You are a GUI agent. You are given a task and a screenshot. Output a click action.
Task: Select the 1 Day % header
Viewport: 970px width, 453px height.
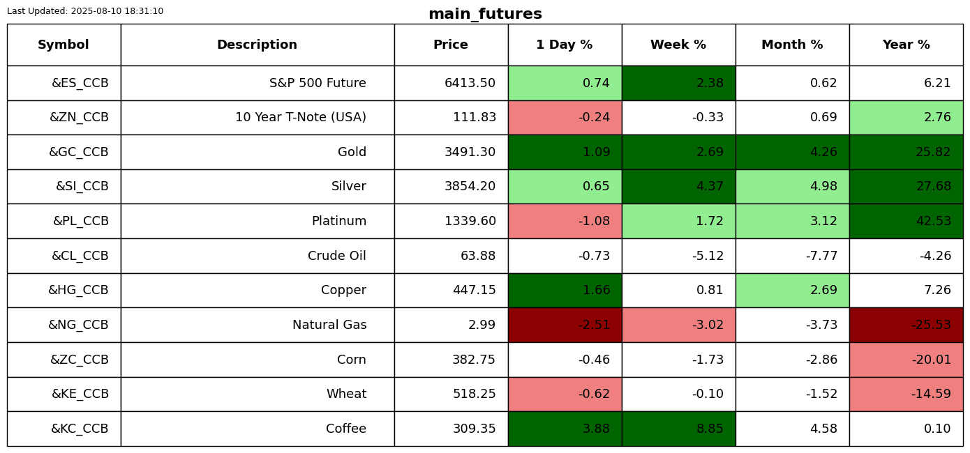(x=565, y=45)
